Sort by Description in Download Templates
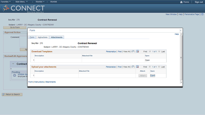 pyautogui.click(x=39, y=56)
